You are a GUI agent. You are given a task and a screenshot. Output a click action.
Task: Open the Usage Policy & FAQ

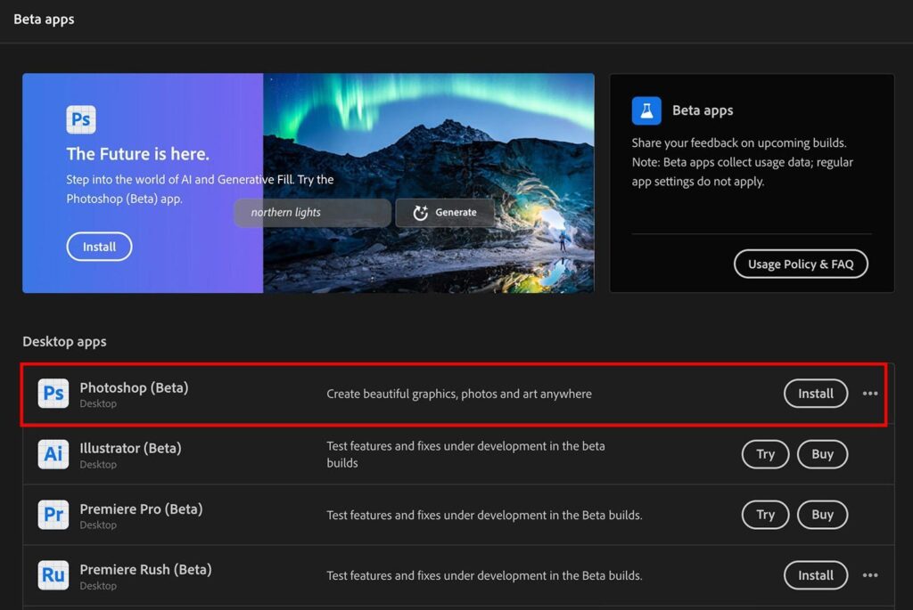[801, 264]
